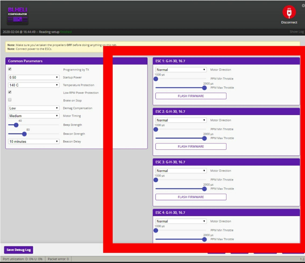
Task: Click the Packet error: 0 status text
Action: pos(58,259)
